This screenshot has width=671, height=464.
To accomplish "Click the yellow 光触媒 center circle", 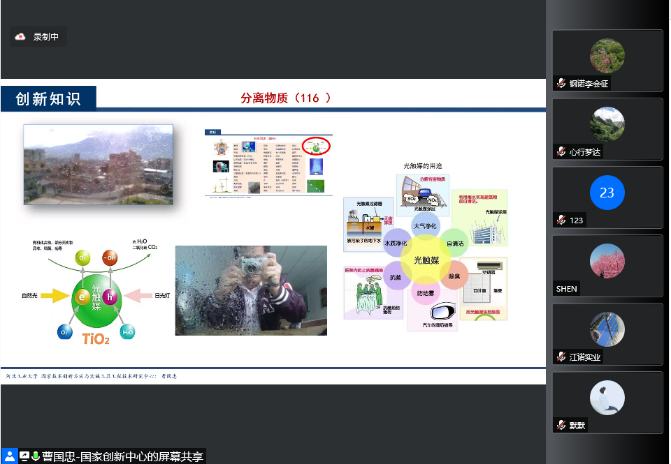I will [426, 260].
